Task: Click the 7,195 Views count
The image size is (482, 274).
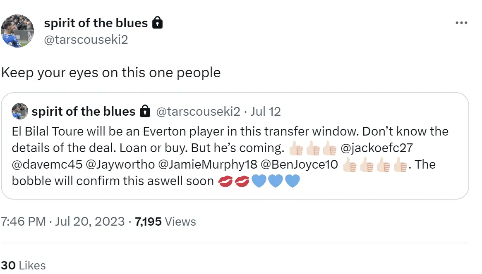Action: click(x=165, y=222)
